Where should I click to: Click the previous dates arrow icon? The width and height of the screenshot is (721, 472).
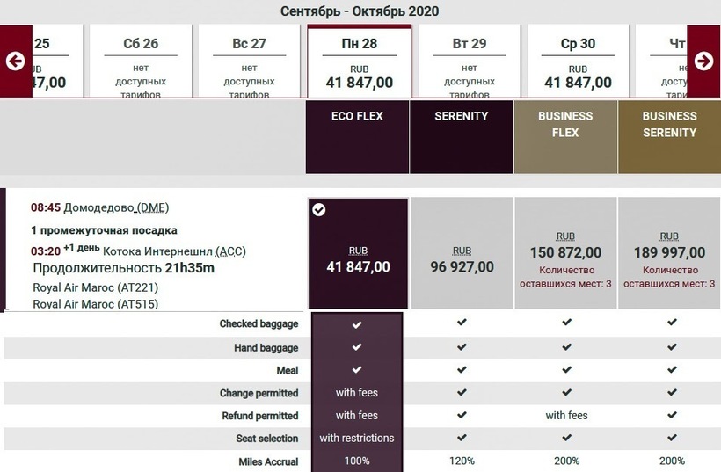pos(15,61)
